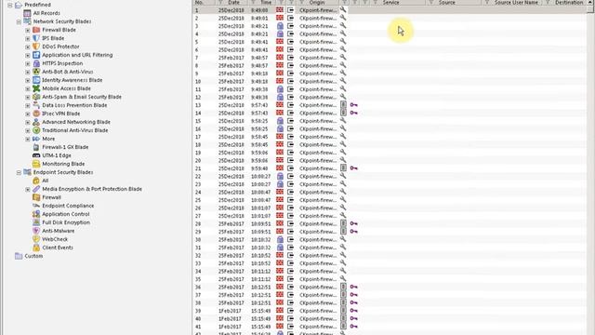
Task: Open the Firewall Blade icon
Action: 36,30
